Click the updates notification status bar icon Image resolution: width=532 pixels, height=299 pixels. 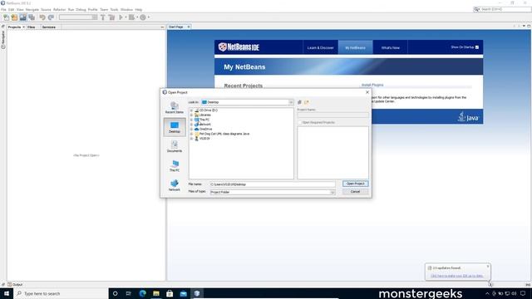pyautogui.click(x=490, y=284)
